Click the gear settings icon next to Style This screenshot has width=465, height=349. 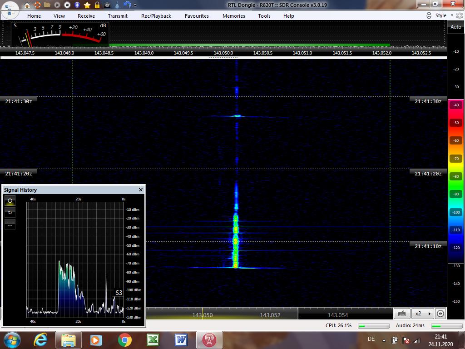point(460,16)
